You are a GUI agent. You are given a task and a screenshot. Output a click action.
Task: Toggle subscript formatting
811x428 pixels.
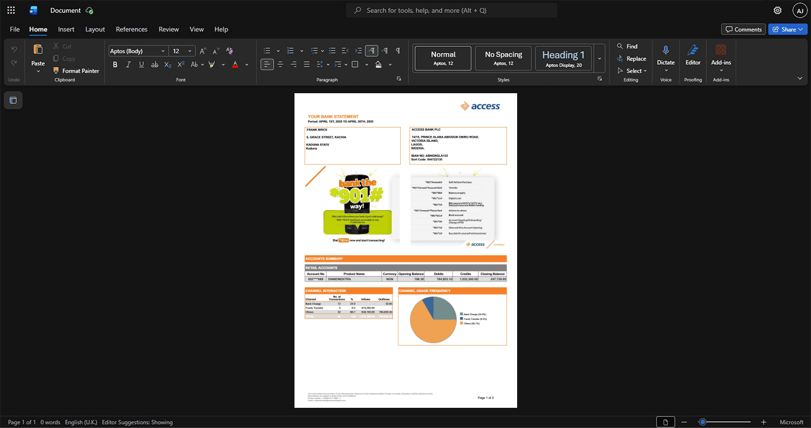coord(167,64)
